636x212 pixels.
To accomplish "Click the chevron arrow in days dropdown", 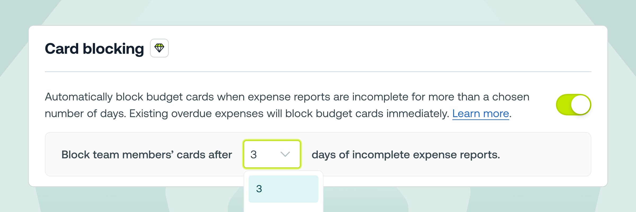I will [x=285, y=154].
